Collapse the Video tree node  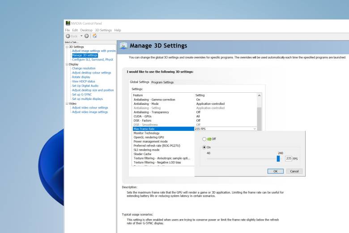click(x=67, y=104)
